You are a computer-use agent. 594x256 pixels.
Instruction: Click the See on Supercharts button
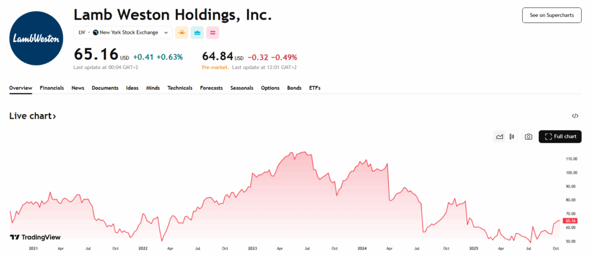(552, 15)
